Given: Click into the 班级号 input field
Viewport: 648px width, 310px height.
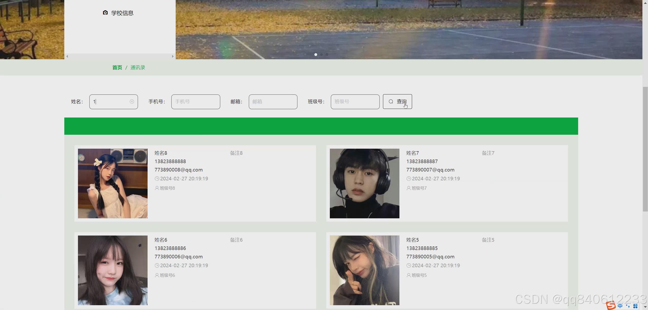Looking at the screenshot, I should pyautogui.click(x=355, y=102).
